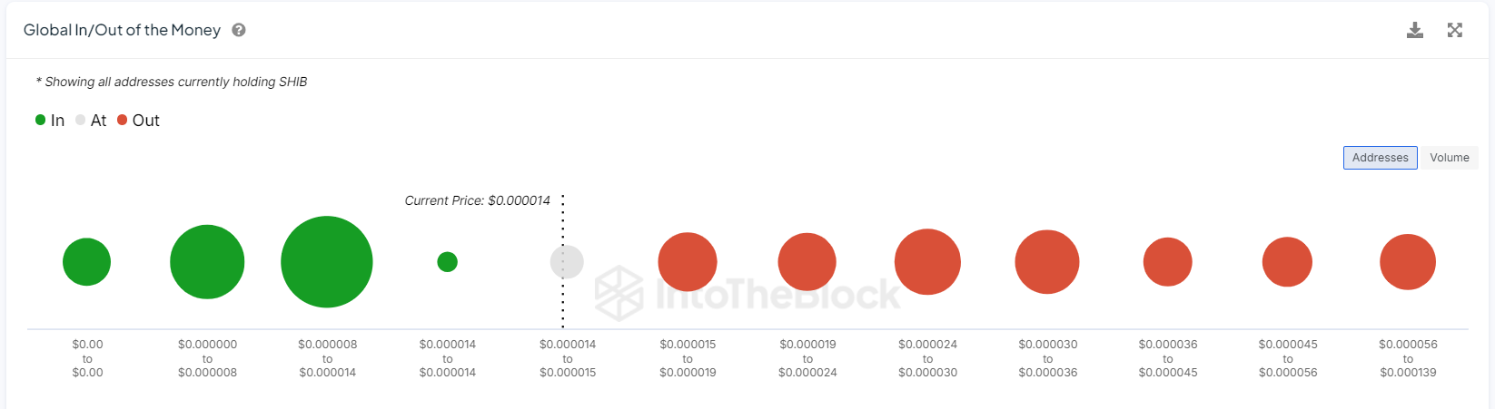Image resolution: width=1495 pixels, height=409 pixels.
Task: Select the smallest green bubble at $0.000014
Action: [x=447, y=262]
